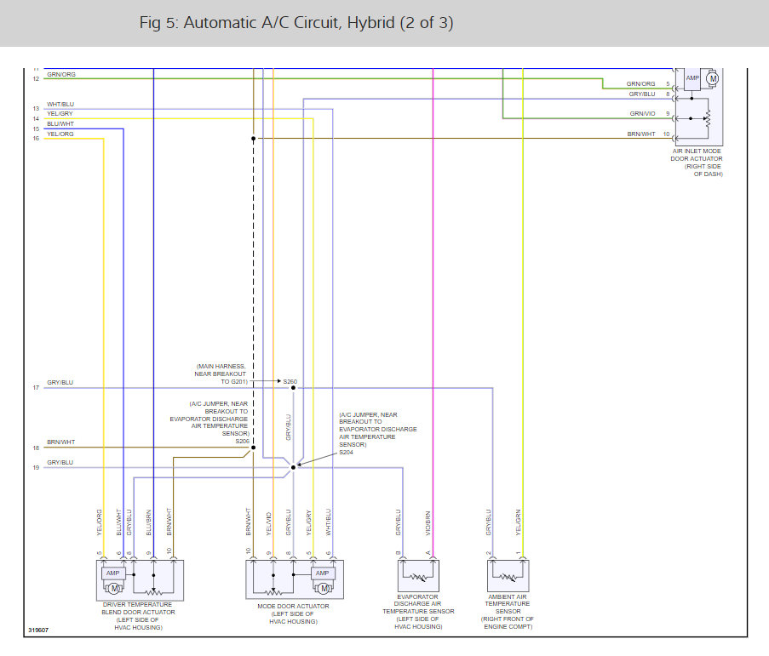Click the vertical YEL/ORG label above blend actuator

point(99,522)
